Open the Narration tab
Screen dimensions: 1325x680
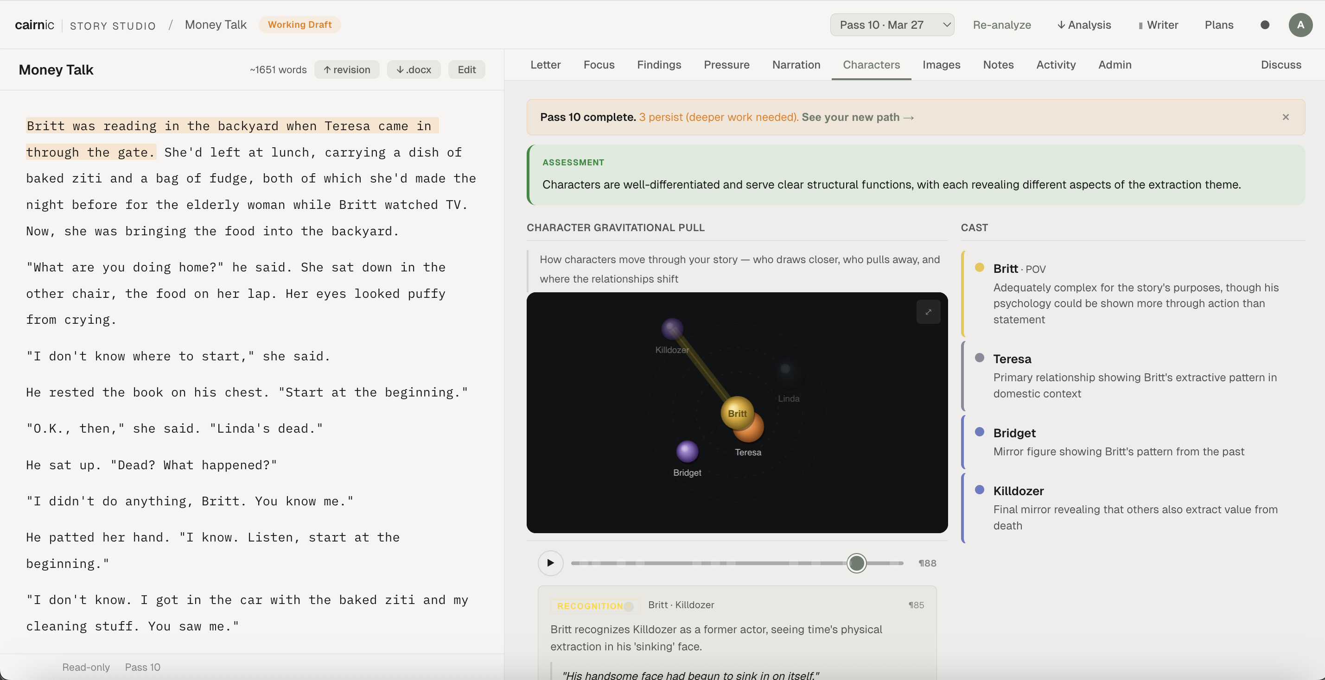[796, 65]
